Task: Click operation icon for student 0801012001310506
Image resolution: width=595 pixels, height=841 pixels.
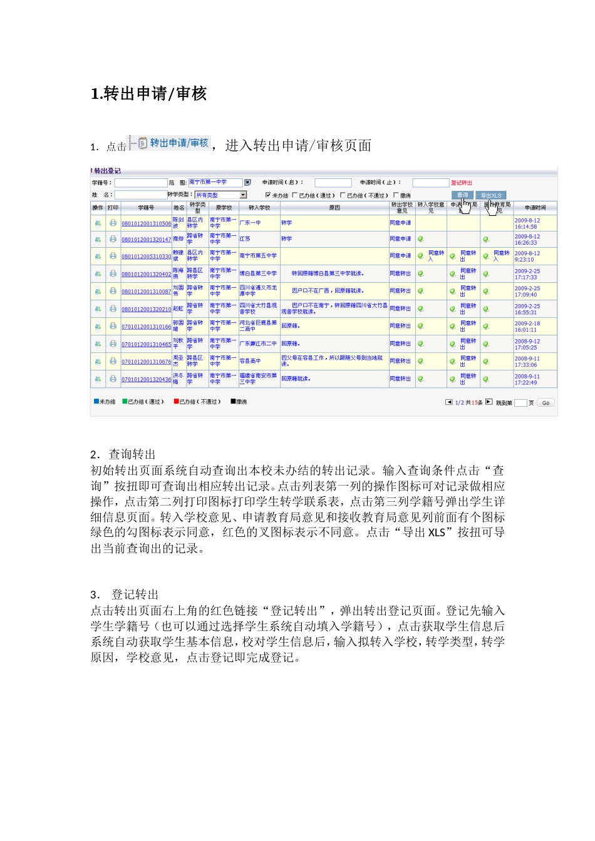Action: [x=98, y=223]
